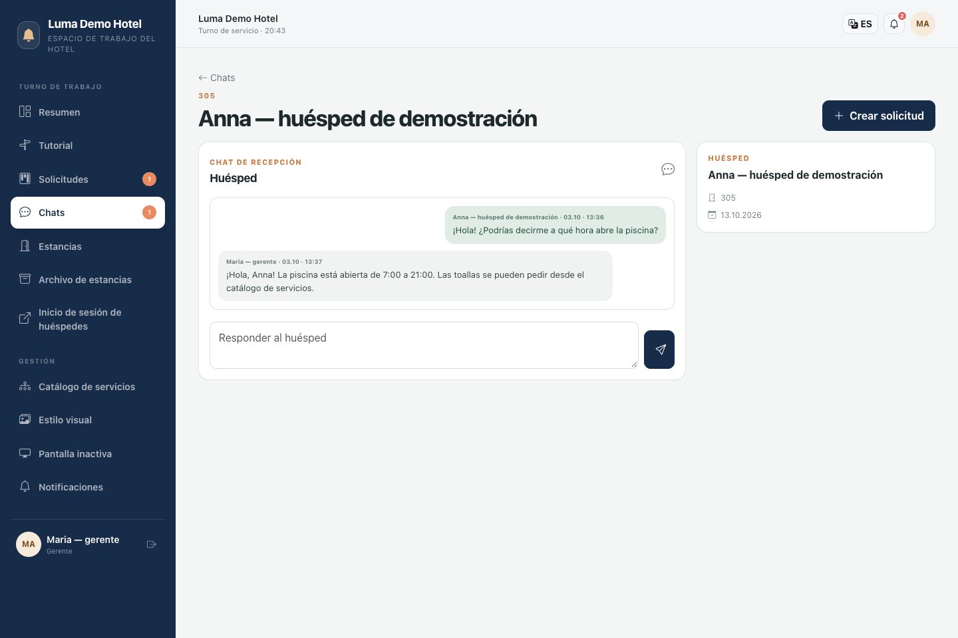This screenshot has width=958, height=638.
Task: Go back via the Chats link
Action: [217, 78]
